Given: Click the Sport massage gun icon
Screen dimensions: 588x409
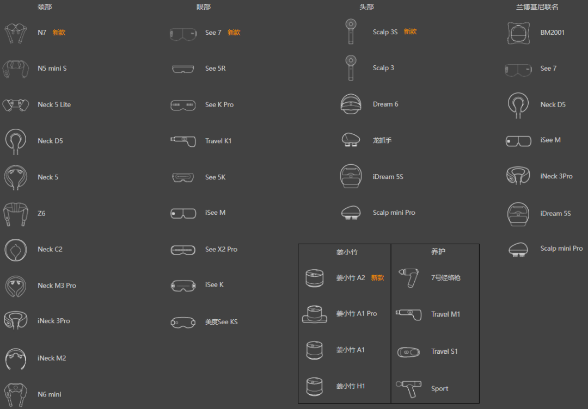Looking at the screenshot, I should click(x=408, y=388).
